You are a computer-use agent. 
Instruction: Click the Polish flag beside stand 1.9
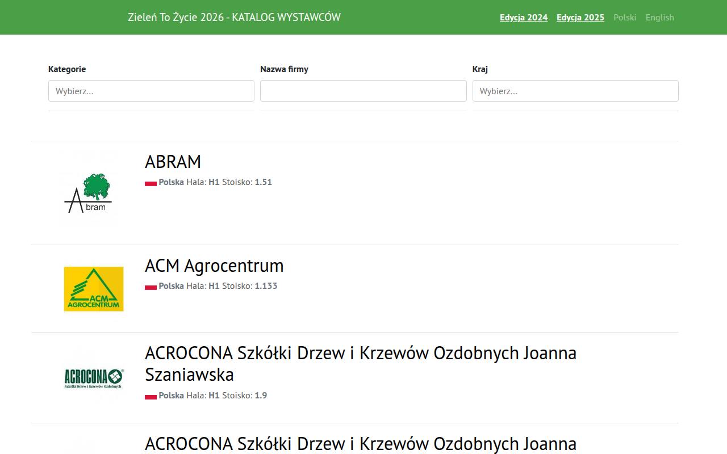[151, 396]
